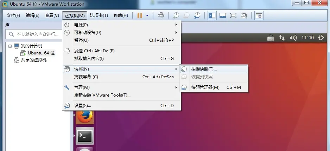Image resolution: width=330 pixels, height=151 pixels.
Task: Click the clock icon beside 拍摄快照(T)...
Action: click(184, 69)
